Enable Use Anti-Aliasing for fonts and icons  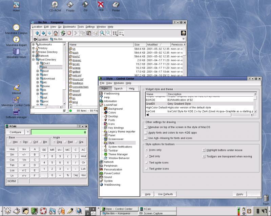click(x=146, y=138)
